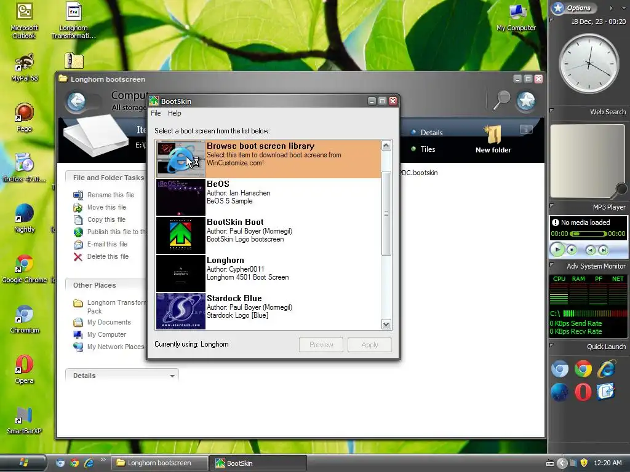Switch to BootSkin taskbar button

[x=259, y=463]
